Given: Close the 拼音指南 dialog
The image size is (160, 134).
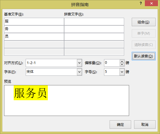Looking at the screenshot, I should 152,3.
